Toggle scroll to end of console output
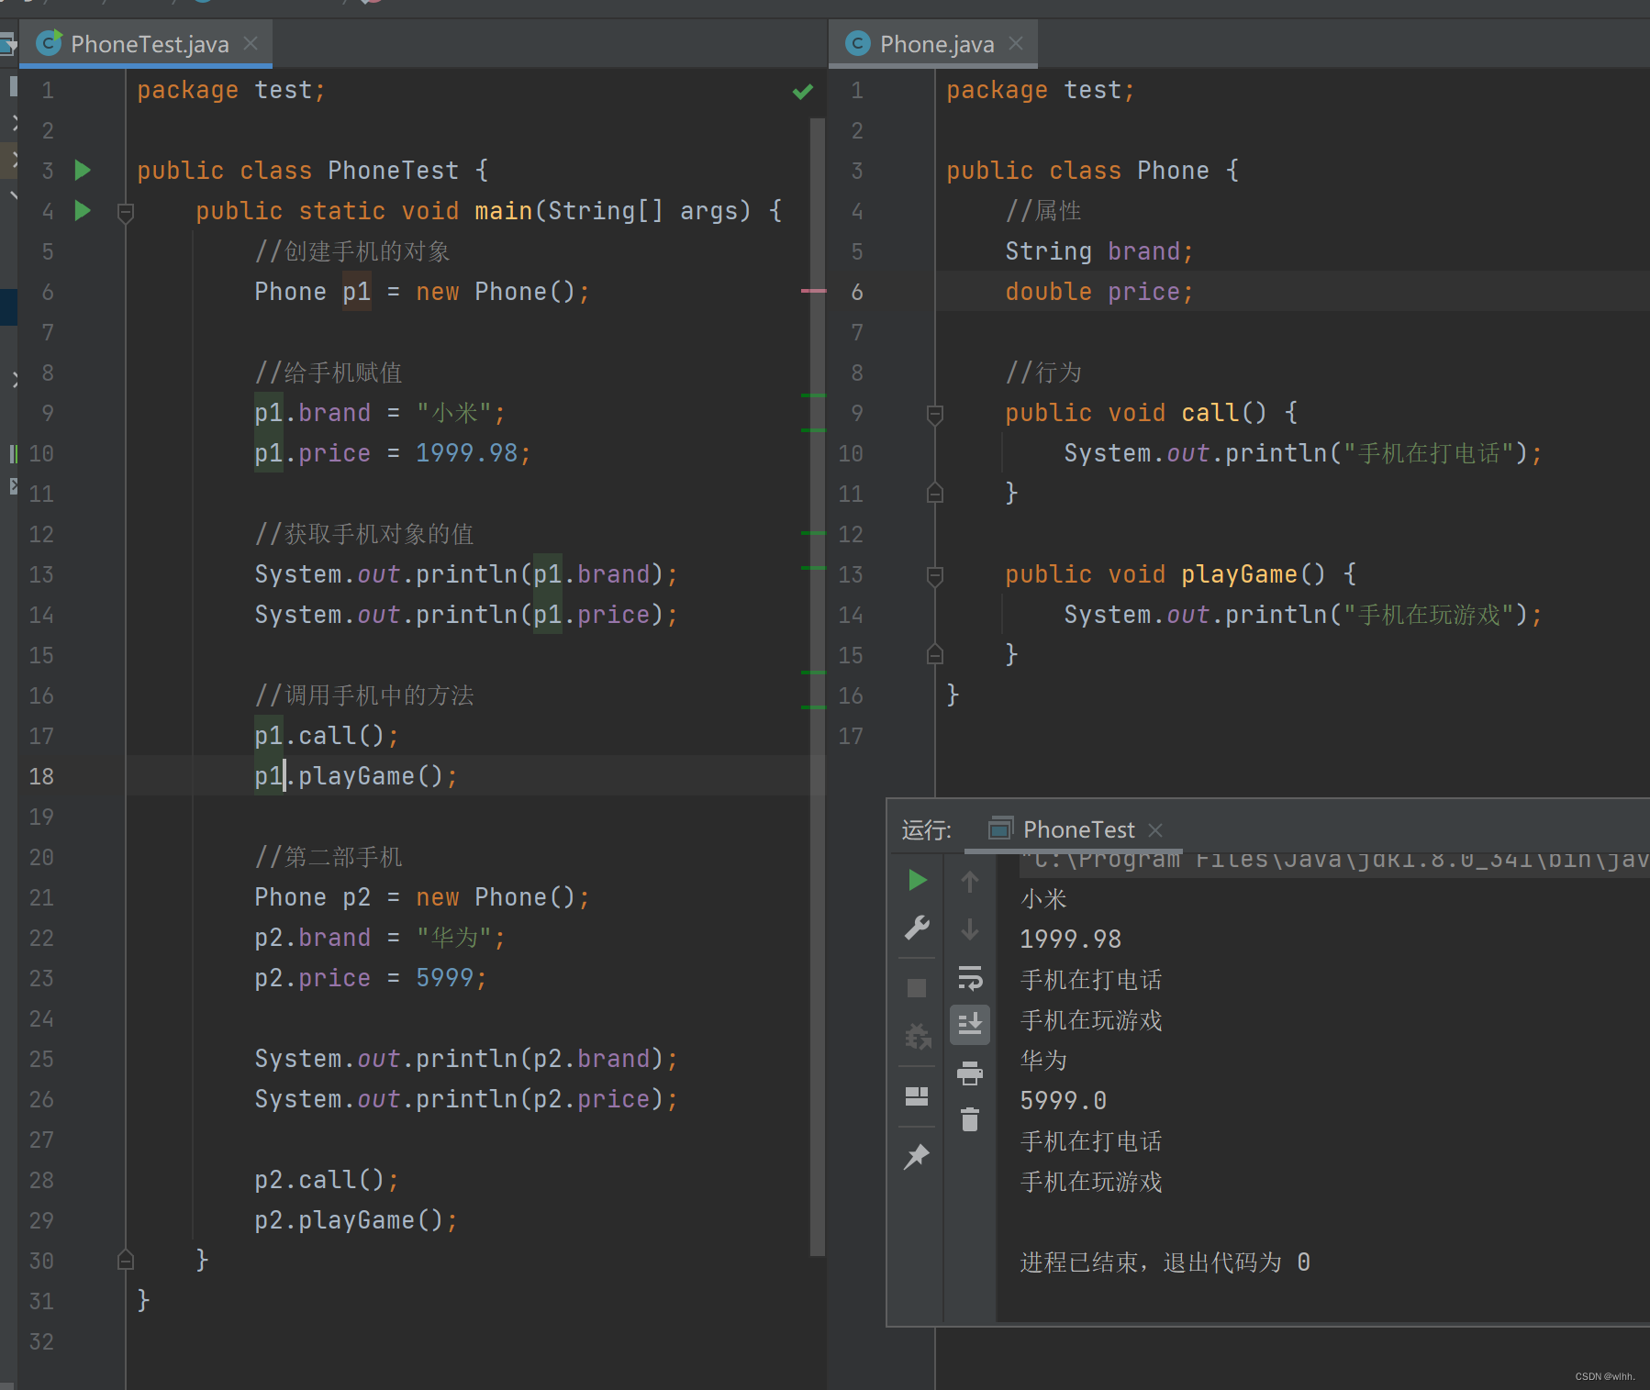1650x1390 pixels. pos(970,1024)
